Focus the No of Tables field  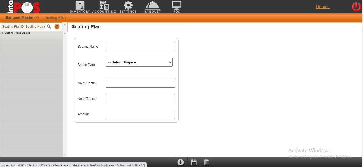(x=140, y=99)
